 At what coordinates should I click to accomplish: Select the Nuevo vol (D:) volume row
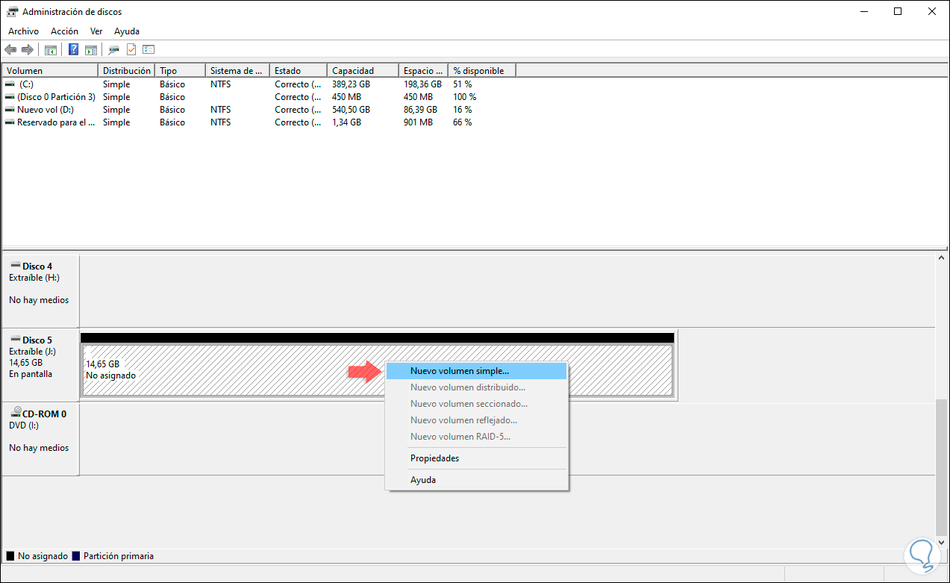(x=260, y=110)
